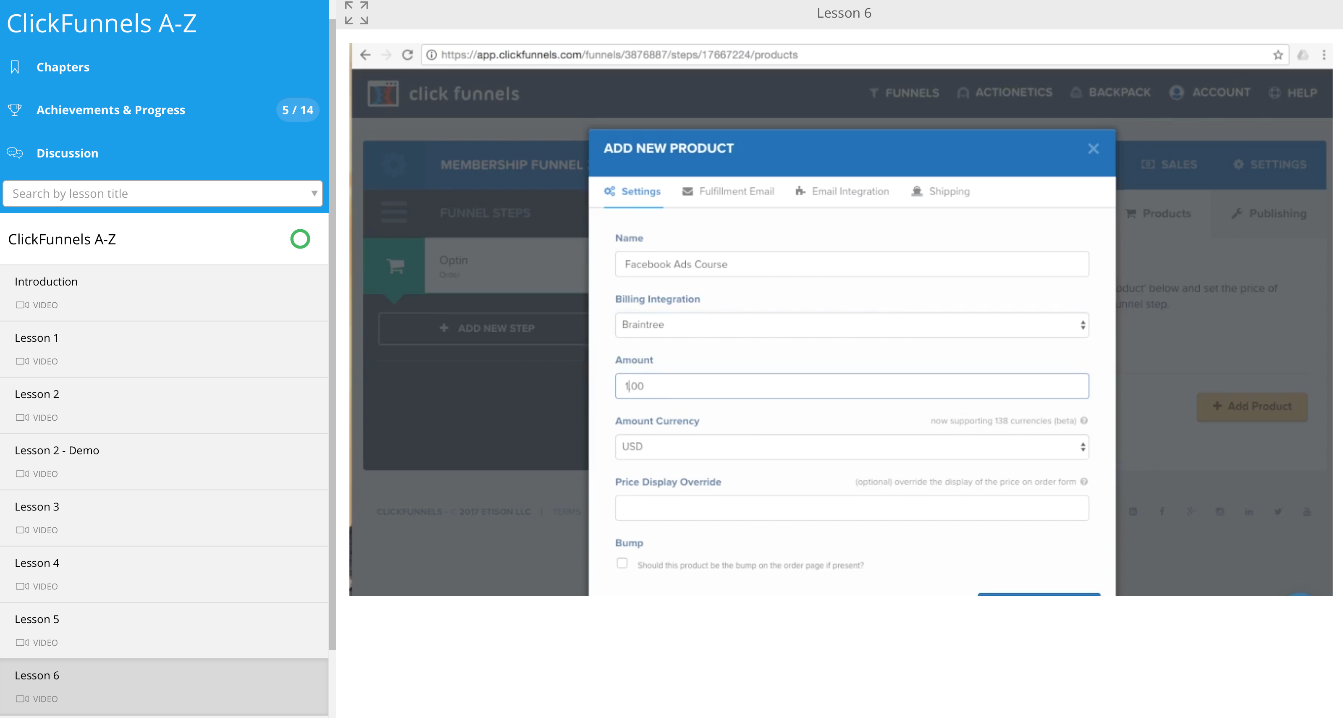Click the Price Display Override field
This screenshot has height=718, width=1343.
pyautogui.click(x=851, y=508)
